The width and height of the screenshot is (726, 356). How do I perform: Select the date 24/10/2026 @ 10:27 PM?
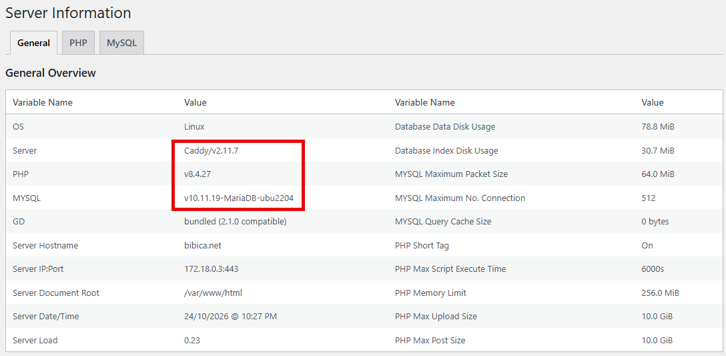click(x=231, y=317)
